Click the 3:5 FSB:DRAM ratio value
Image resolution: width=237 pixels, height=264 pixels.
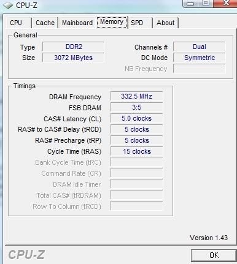pos(137,107)
